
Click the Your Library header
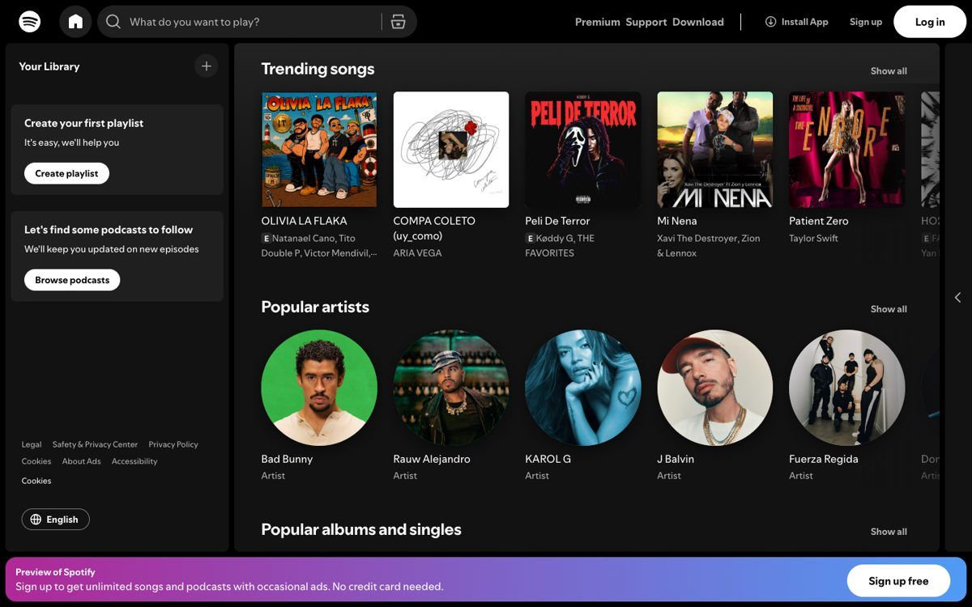(49, 66)
